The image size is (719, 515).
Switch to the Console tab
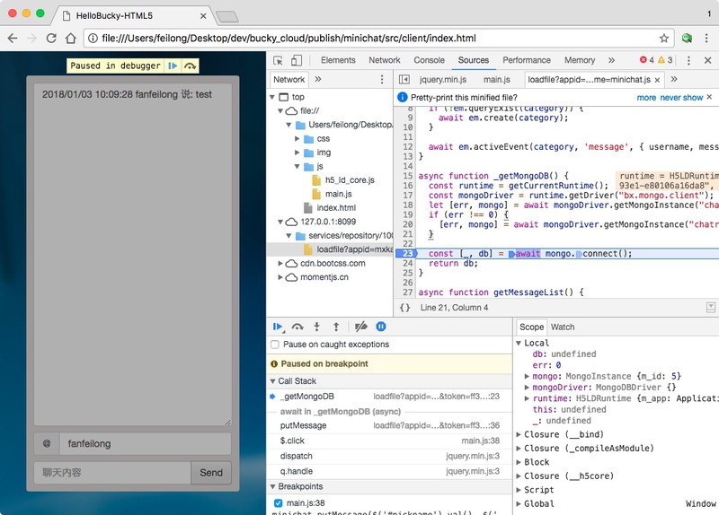(429, 60)
